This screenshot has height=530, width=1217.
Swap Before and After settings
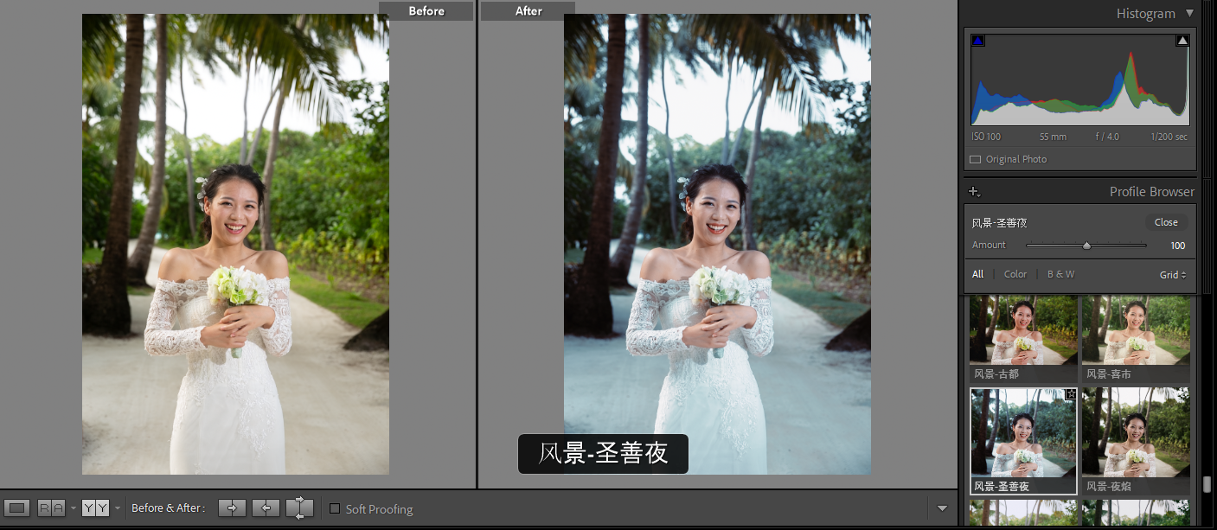(x=299, y=508)
